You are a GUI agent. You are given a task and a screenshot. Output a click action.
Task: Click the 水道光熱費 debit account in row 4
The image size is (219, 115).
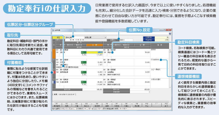(x=64, y=82)
